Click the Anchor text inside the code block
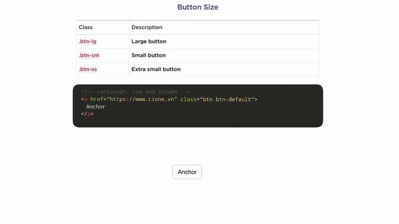399x224 pixels. click(95, 106)
